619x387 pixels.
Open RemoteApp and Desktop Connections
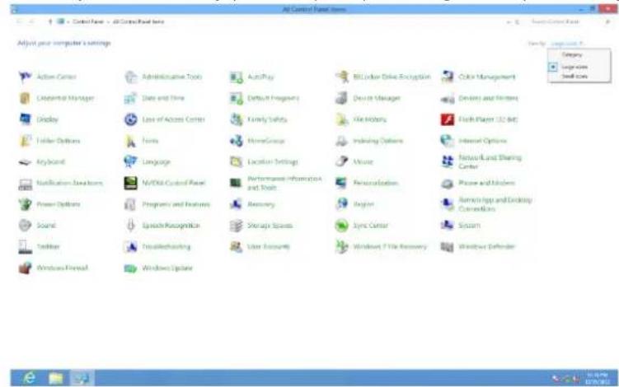486,204
